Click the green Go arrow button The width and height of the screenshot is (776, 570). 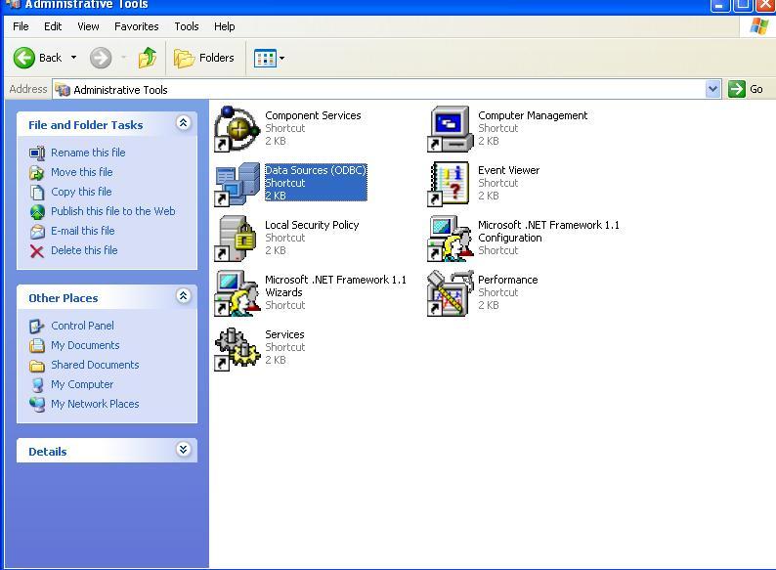coord(736,89)
